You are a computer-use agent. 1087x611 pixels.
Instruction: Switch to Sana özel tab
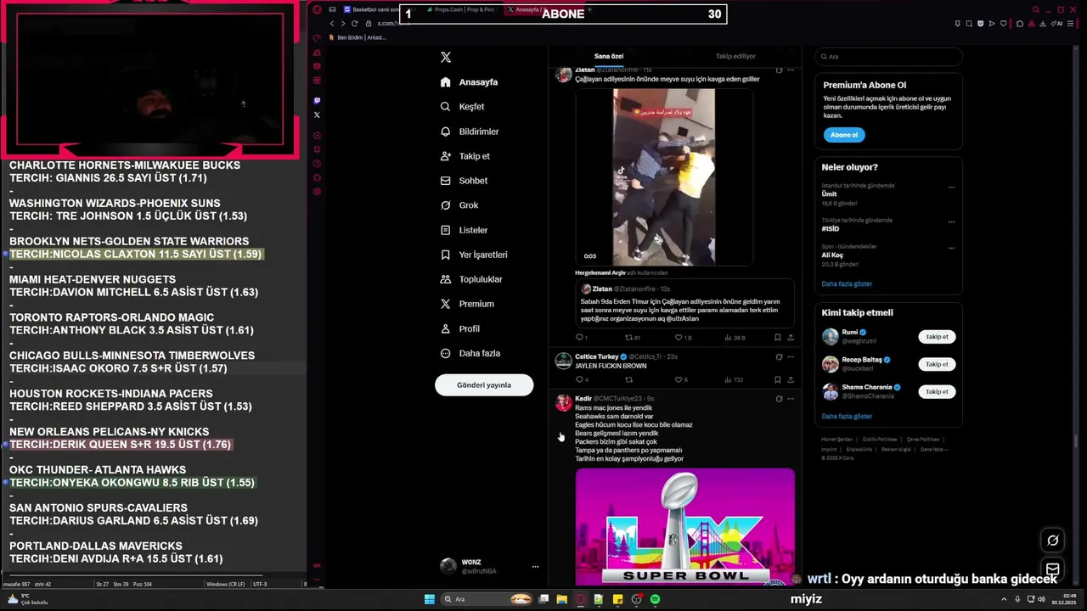pyautogui.click(x=608, y=56)
